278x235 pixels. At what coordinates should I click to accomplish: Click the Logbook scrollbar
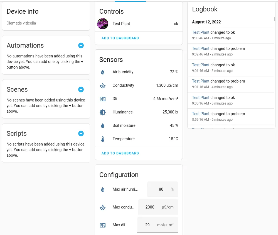(x=274, y=19)
